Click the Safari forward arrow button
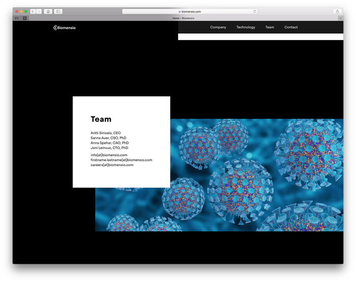The height and width of the screenshot is (282, 356). tap(39, 11)
